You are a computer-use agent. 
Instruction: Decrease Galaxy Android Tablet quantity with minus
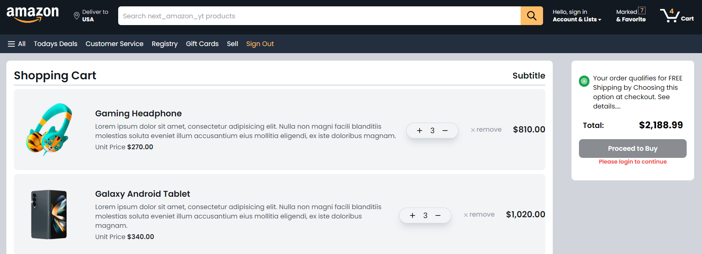[x=438, y=215]
